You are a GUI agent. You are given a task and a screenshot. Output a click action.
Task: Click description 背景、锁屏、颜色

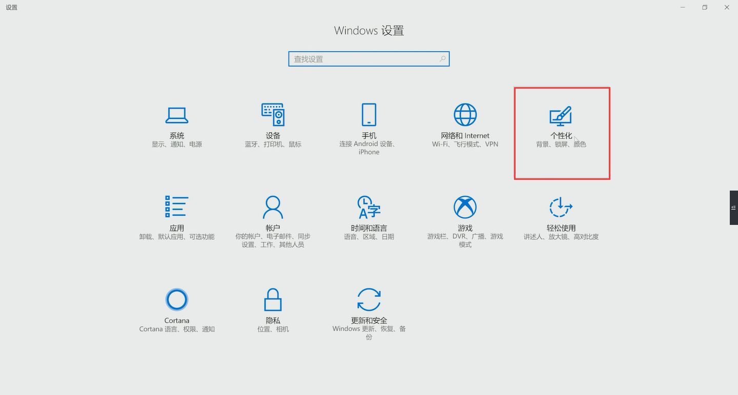561,144
